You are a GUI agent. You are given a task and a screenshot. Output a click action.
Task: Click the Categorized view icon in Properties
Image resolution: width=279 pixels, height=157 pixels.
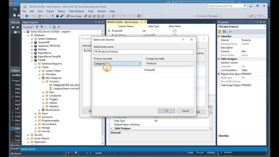tap(220, 32)
